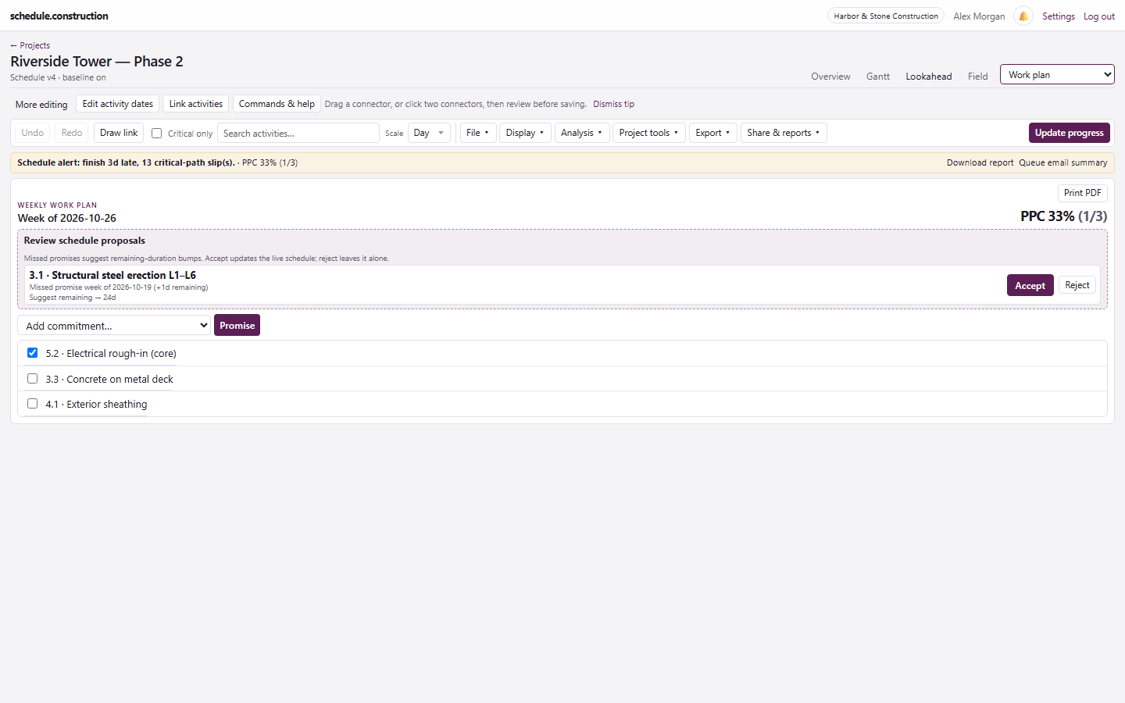Check 3.3 Concrete on metal deck
The width and height of the screenshot is (1125, 703).
(x=32, y=379)
